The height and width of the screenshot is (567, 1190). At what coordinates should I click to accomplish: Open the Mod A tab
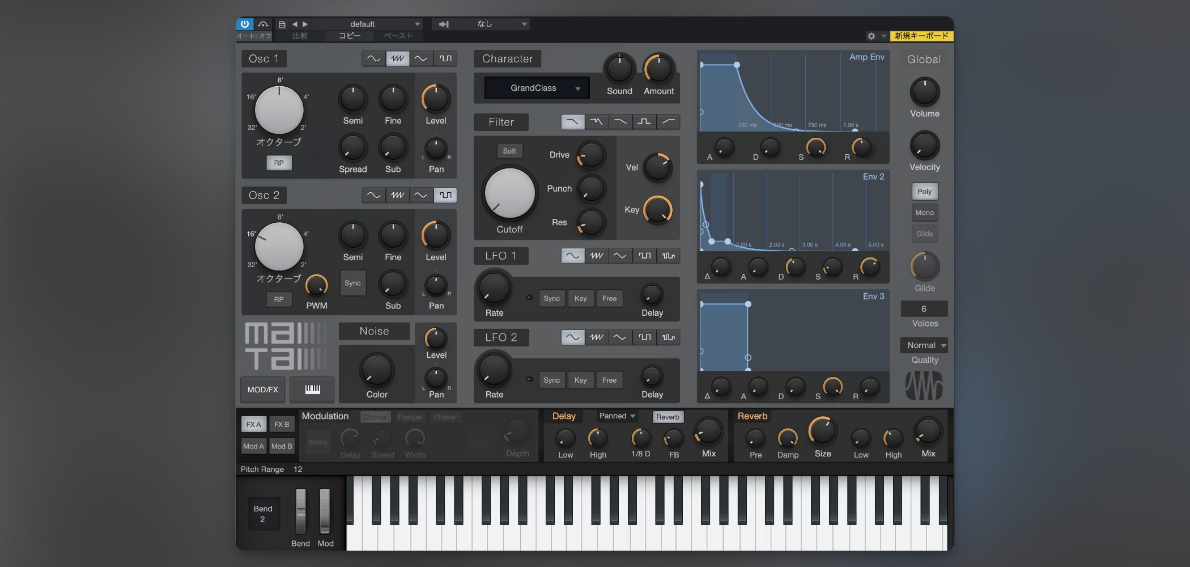(x=253, y=446)
